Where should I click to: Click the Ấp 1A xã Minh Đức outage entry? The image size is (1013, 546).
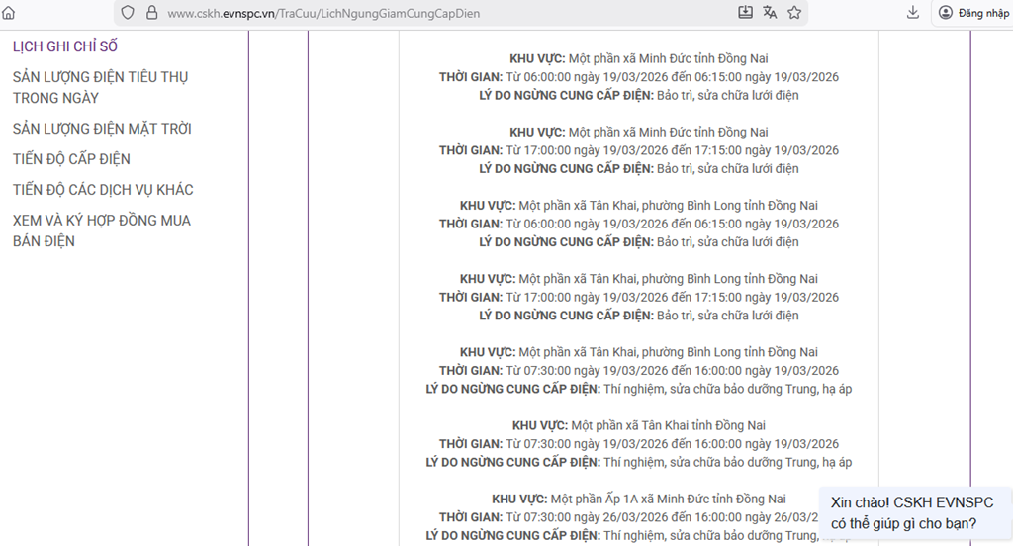(638, 499)
